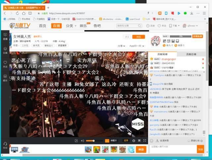Click the TV monitor icon below video
The height and width of the screenshot is (160, 212).
point(15,149)
